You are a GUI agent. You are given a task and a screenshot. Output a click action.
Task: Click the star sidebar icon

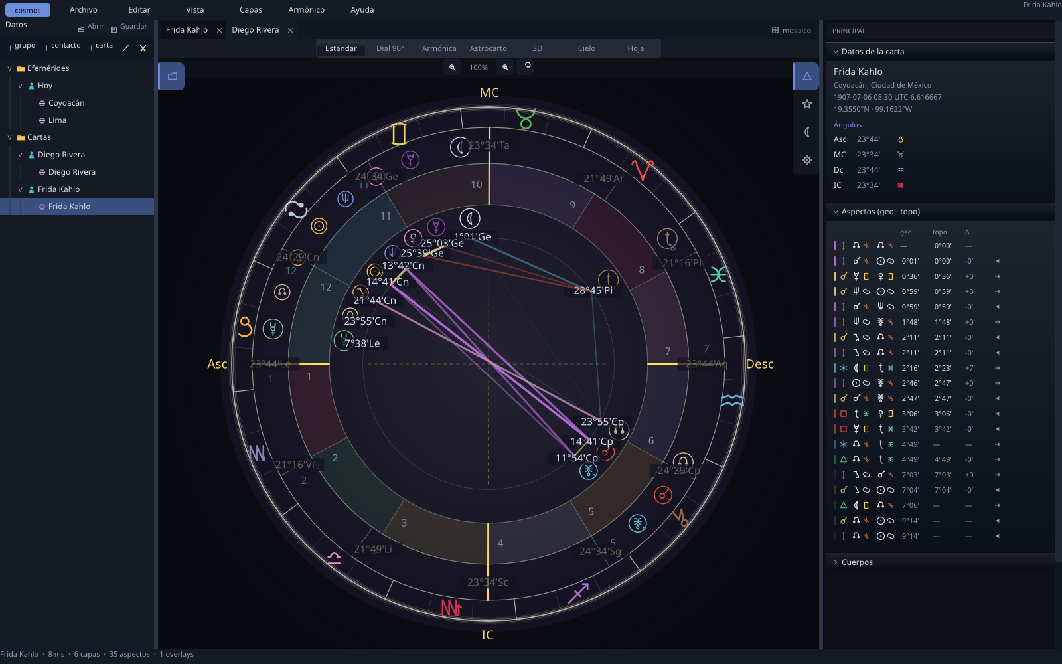[x=807, y=104]
